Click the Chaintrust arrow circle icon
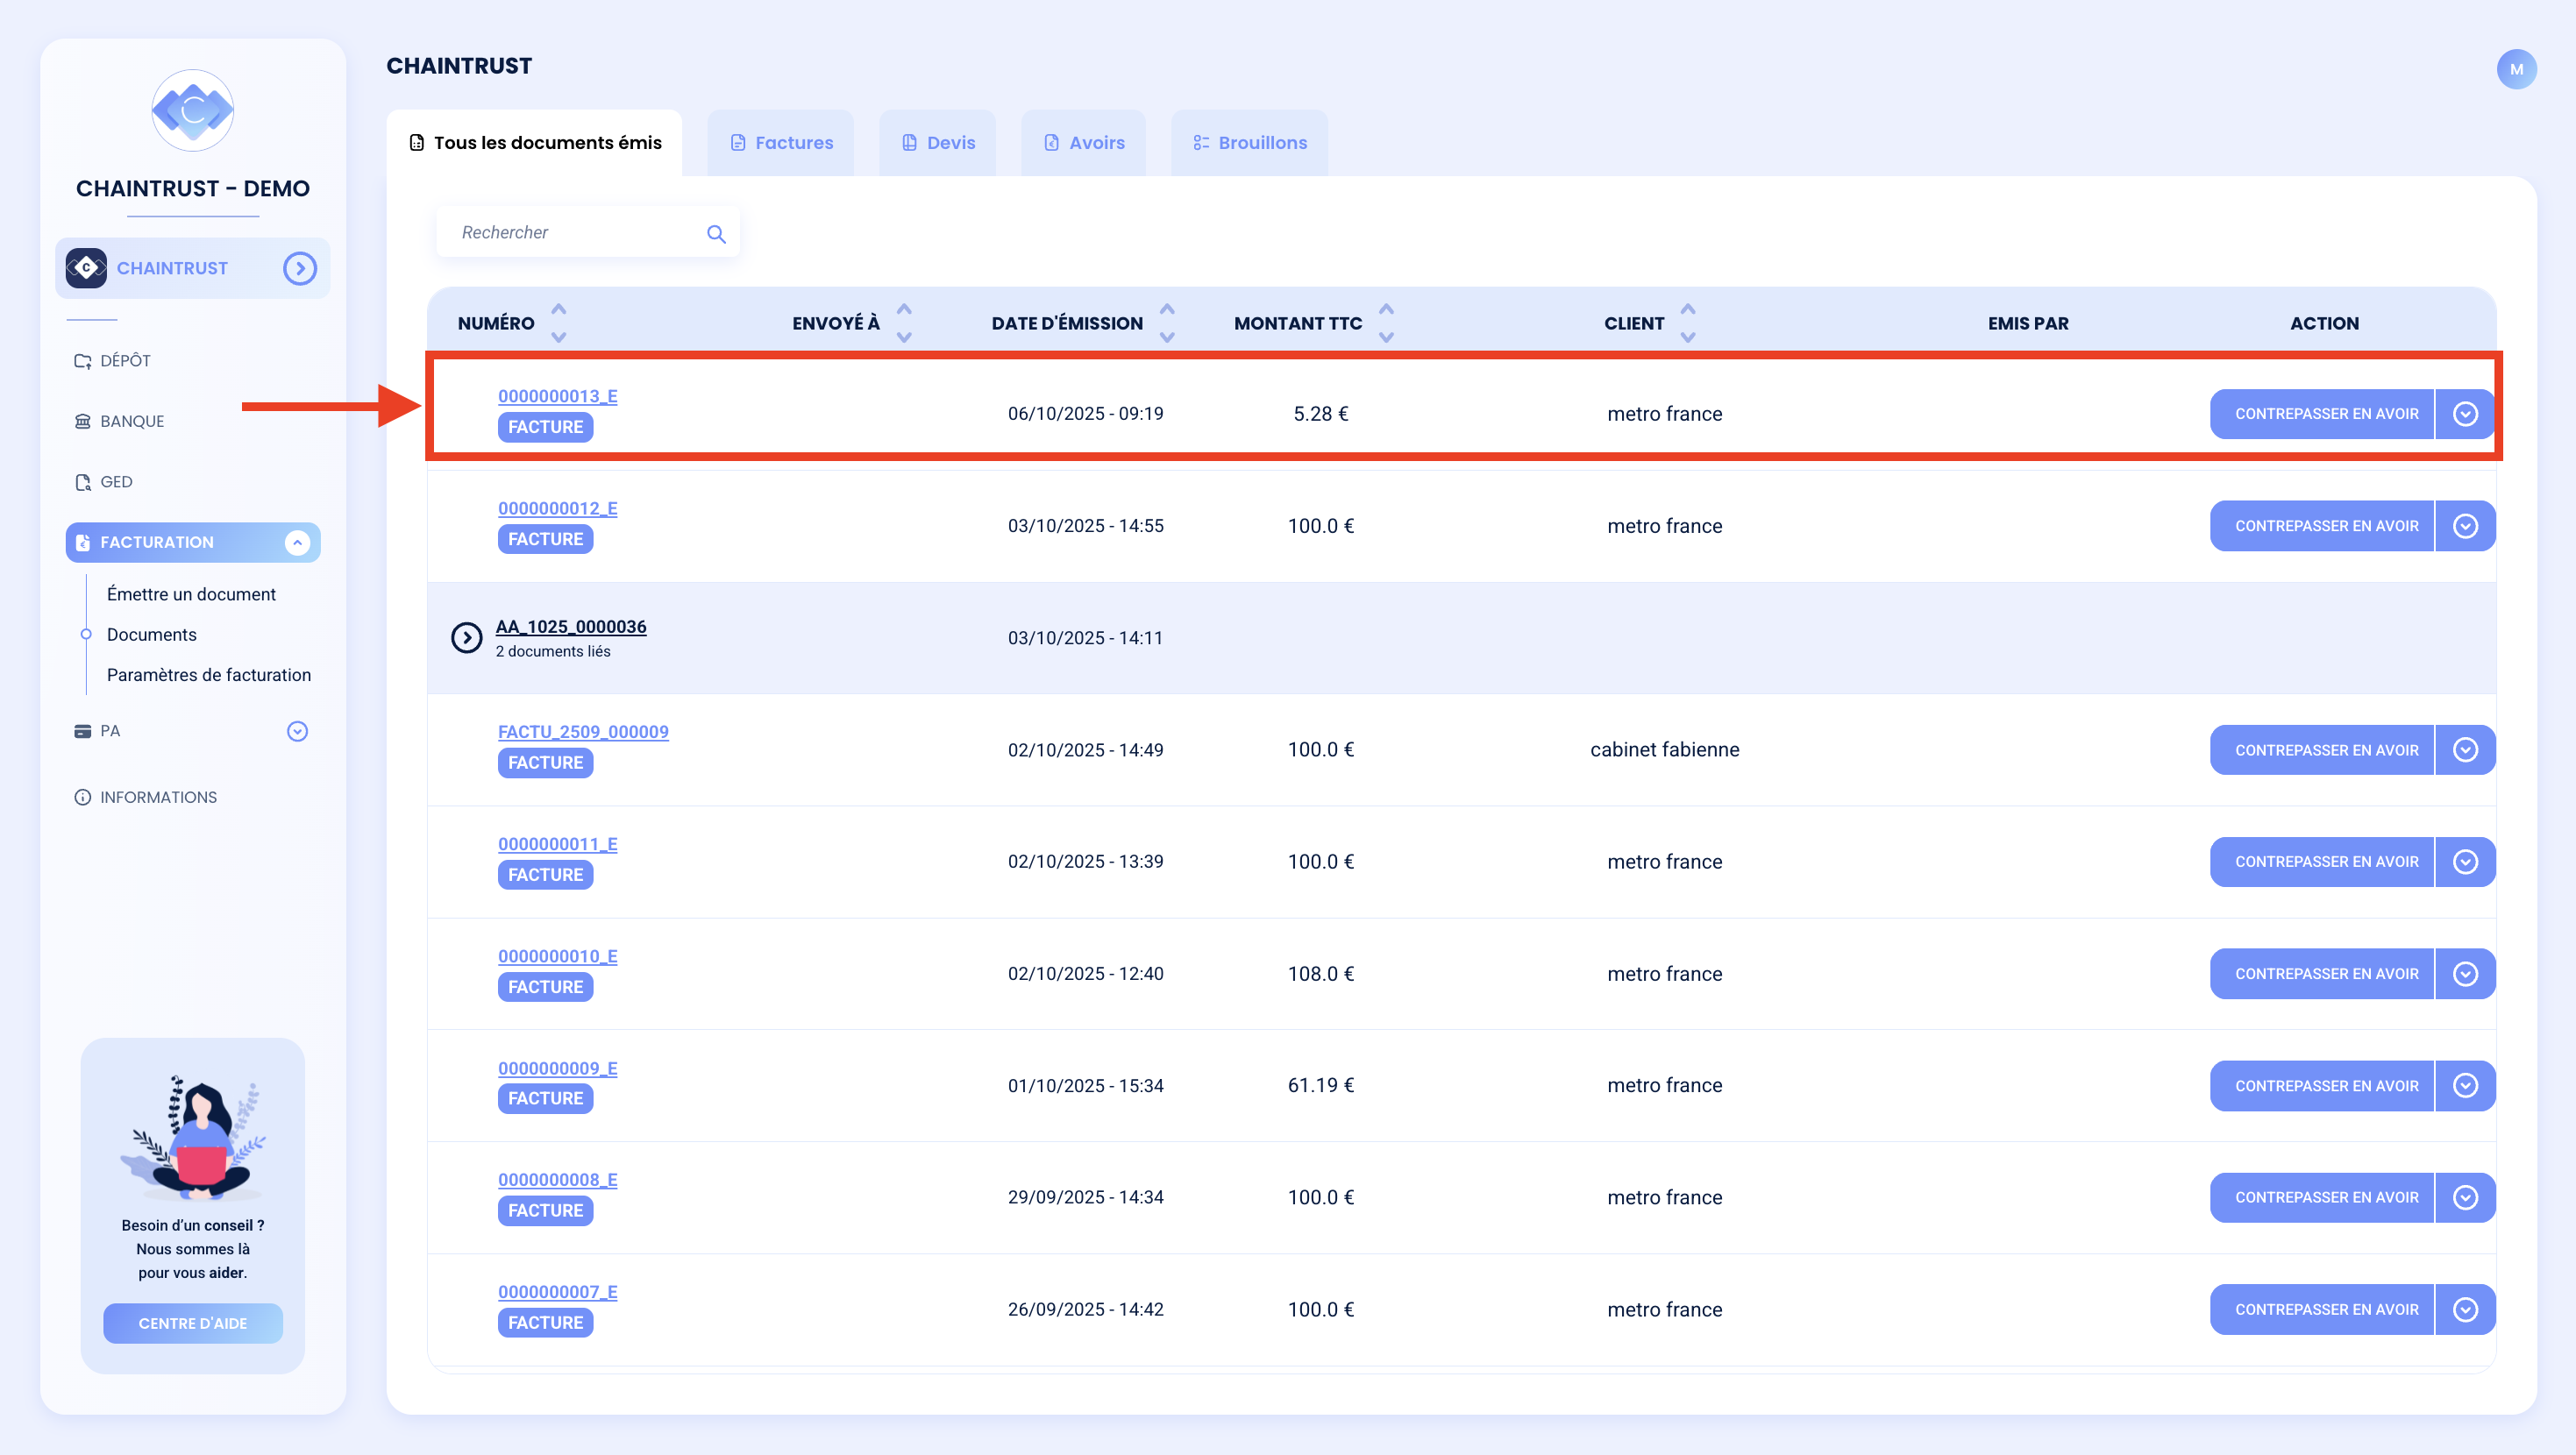The width and height of the screenshot is (2576, 1455). click(x=299, y=268)
